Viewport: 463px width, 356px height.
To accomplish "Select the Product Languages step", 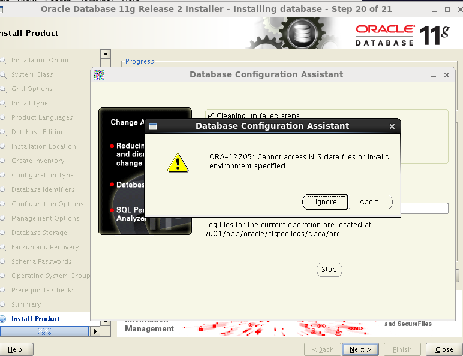I will 42,117.
